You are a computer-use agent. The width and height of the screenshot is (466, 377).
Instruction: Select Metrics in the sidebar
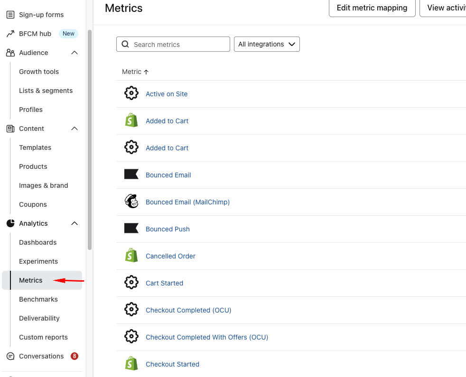point(42,280)
